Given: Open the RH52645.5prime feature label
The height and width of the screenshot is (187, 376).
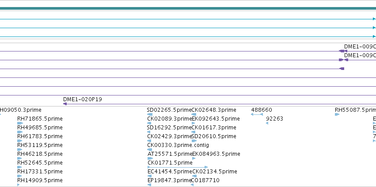Looking at the screenshot, I should pos(40,163).
